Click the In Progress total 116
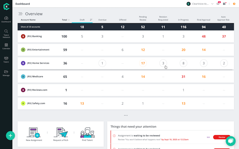 click(x=183, y=27)
